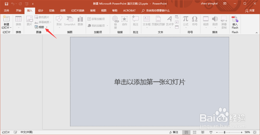This screenshot has height=135, width=260.
Task: Open the 文件 menu tab
Action: click(6, 11)
